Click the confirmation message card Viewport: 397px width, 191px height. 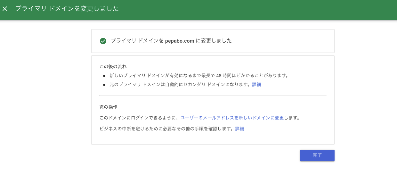point(213,41)
